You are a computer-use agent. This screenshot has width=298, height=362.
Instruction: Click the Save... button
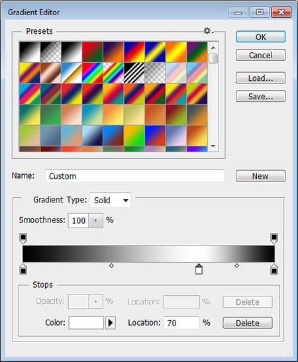point(260,96)
